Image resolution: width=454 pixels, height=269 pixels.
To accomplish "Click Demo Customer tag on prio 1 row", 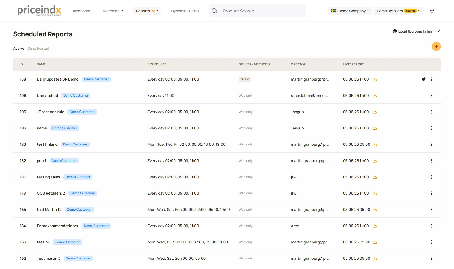I will pyautogui.click(x=64, y=161).
